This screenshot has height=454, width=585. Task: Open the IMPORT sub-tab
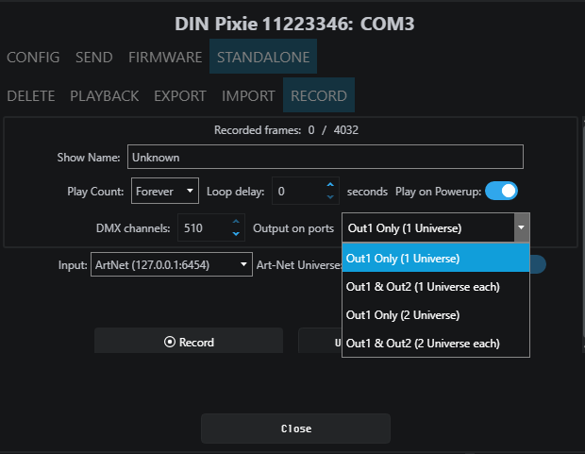point(248,96)
